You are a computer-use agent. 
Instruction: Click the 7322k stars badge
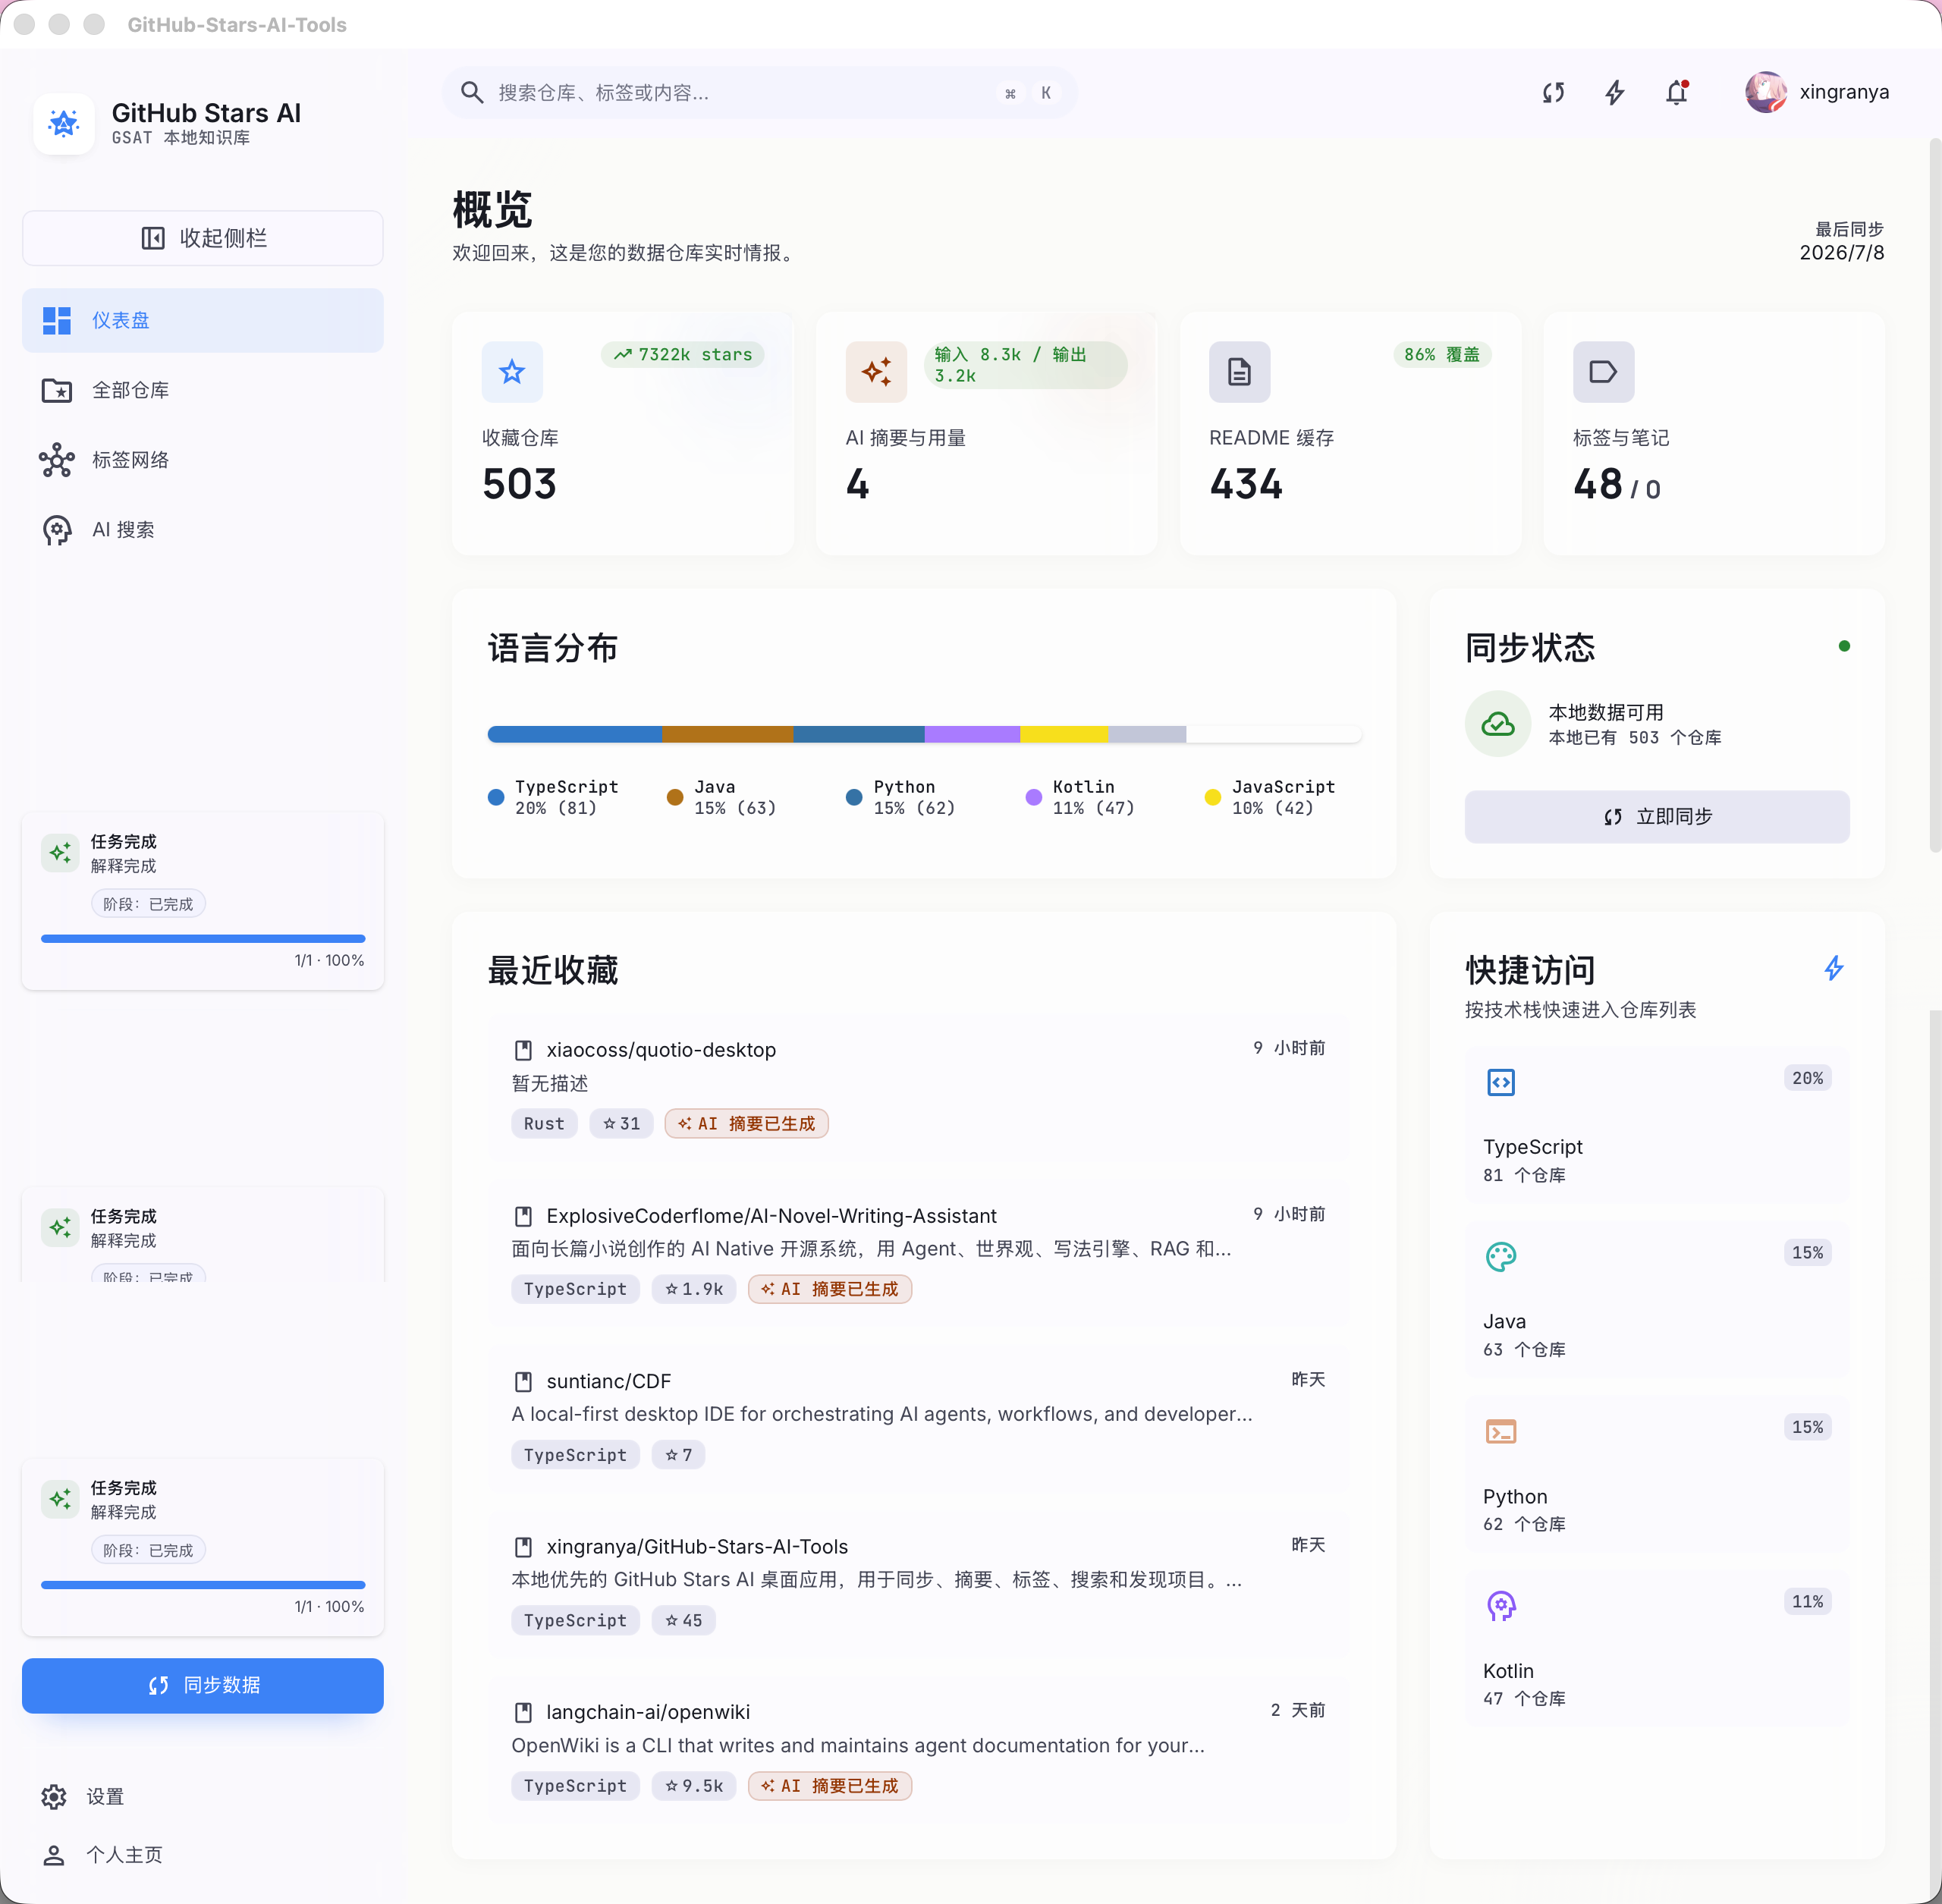(x=683, y=355)
